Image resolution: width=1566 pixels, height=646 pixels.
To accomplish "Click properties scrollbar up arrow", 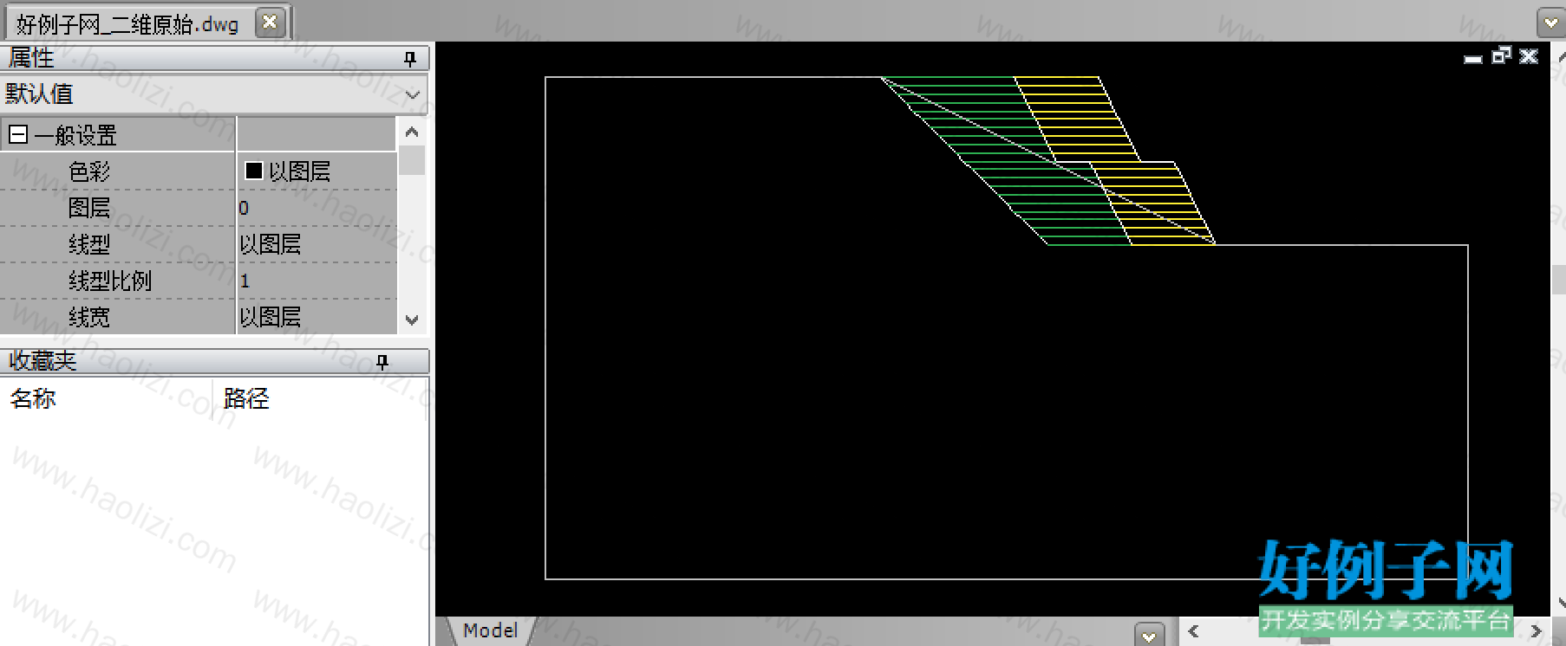I will (x=412, y=132).
